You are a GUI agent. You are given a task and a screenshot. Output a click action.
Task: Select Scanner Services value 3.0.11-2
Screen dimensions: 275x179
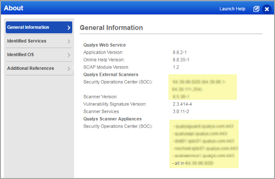[x=181, y=111]
